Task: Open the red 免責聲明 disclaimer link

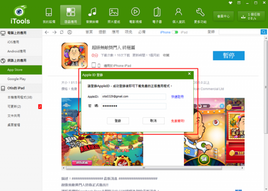Action: pos(178,121)
